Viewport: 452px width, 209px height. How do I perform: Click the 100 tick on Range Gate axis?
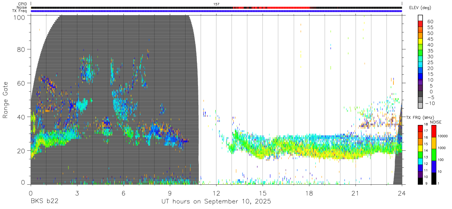tap(20, 17)
